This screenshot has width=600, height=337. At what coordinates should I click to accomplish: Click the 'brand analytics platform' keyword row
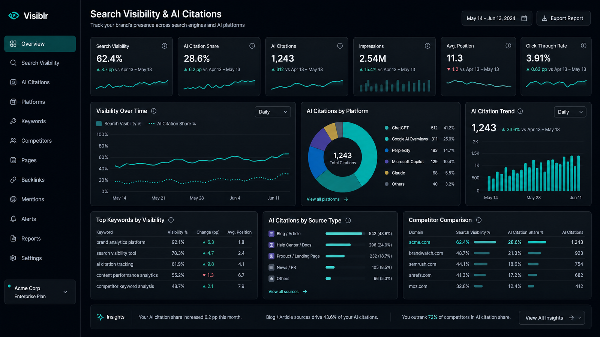pos(174,242)
